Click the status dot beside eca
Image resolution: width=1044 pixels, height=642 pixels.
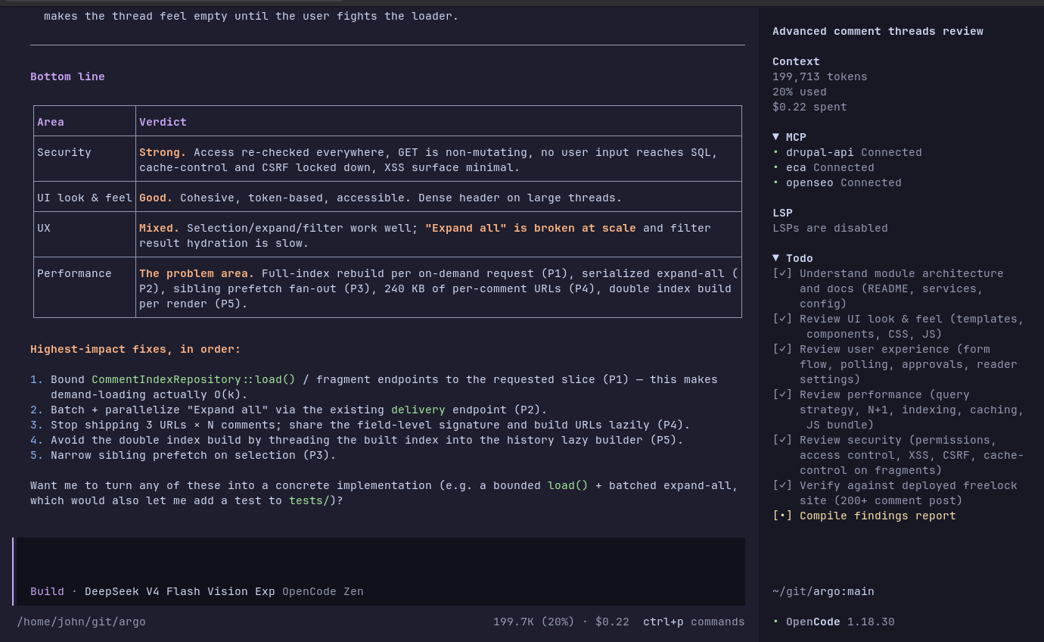click(x=775, y=167)
